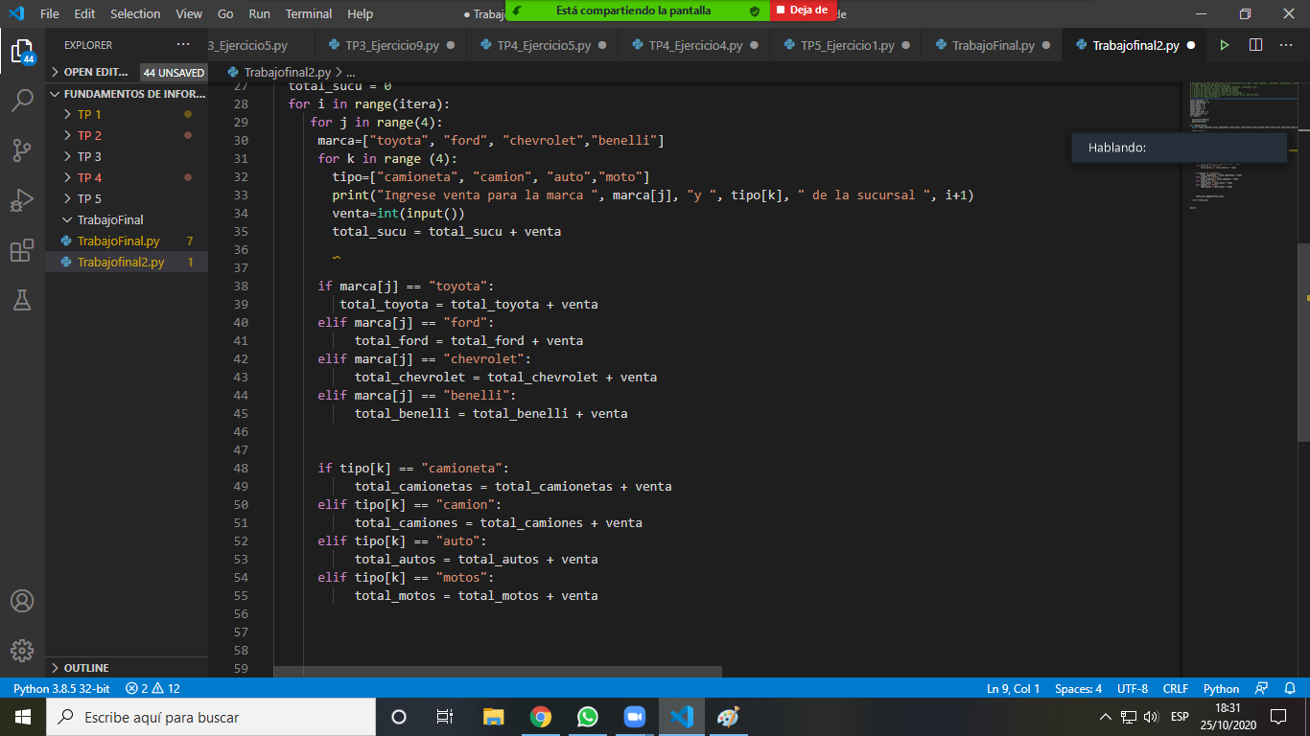Viewport: 1310px width, 736px height.
Task: Open Explorer panel More Actions ellipsis
Action: point(183,45)
